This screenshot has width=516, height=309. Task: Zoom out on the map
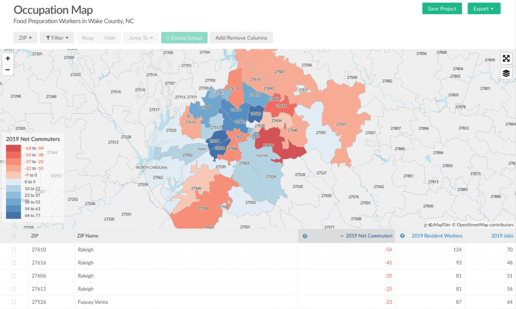click(x=8, y=69)
